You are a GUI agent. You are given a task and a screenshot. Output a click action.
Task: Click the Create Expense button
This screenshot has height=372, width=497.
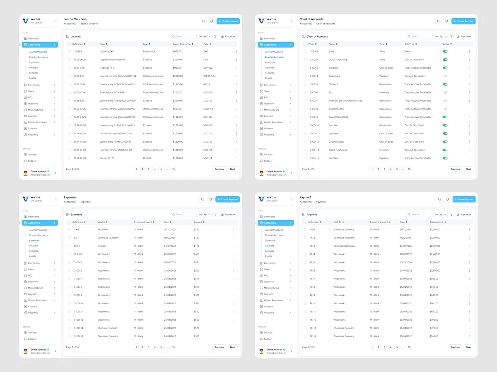[227, 199]
